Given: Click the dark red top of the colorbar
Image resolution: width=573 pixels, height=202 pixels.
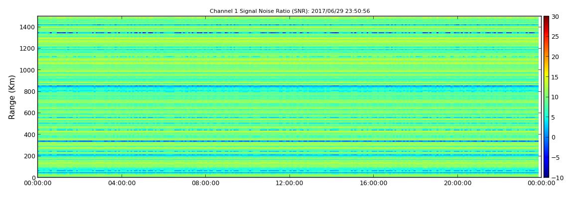Looking at the screenshot, I should (546, 19).
